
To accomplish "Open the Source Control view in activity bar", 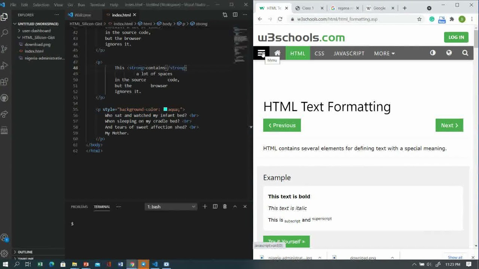I will pyautogui.click(x=4, y=49).
